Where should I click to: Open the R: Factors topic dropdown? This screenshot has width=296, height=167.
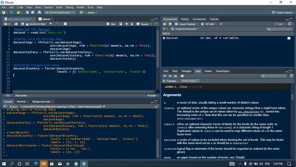tap(171, 81)
